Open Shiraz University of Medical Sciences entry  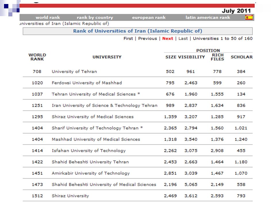[93, 116]
